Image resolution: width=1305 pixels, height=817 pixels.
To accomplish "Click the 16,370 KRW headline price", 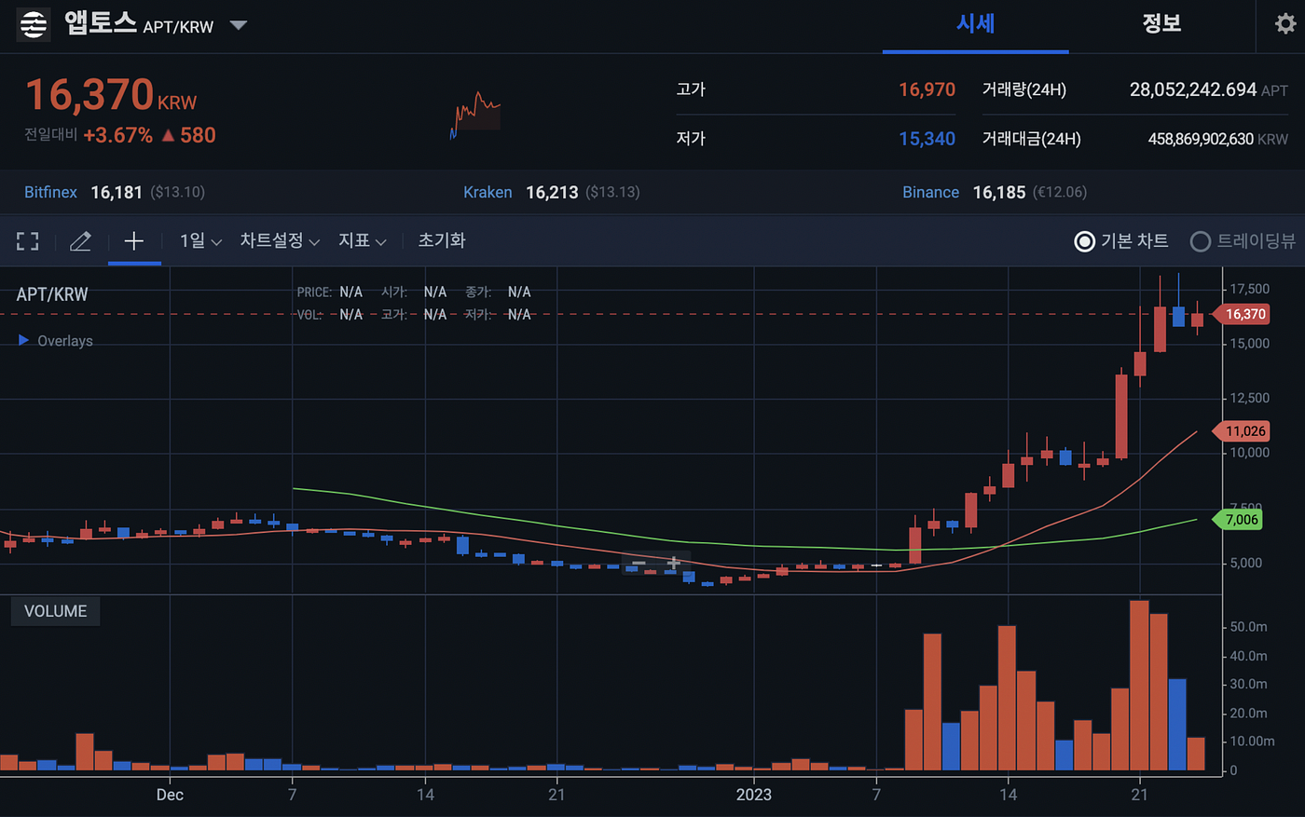I will point(111,95).
